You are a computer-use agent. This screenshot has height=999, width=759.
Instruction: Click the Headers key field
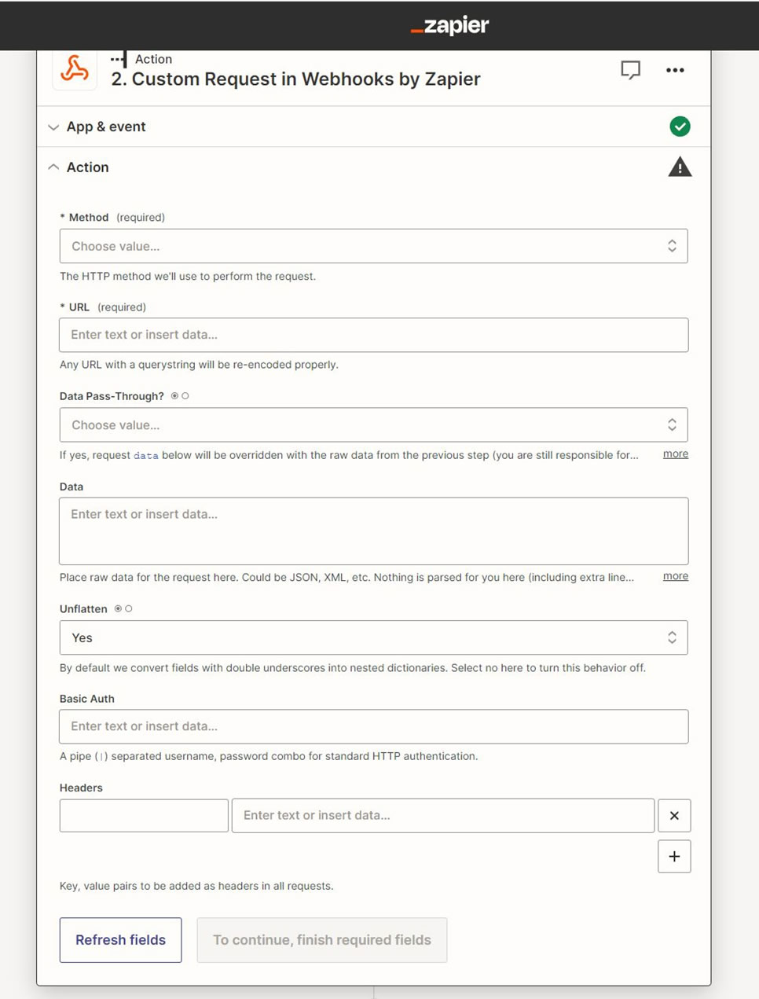(144, 815)
